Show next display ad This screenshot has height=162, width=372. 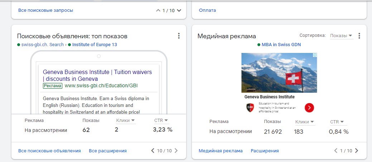356,151
